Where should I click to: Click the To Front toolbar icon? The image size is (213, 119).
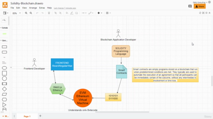[x=56, y=13]
